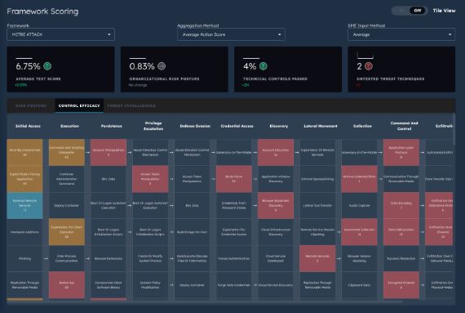465x313 pixels.
Task: Select the red Account Discovery tile
Action: [x=276, y=152]
